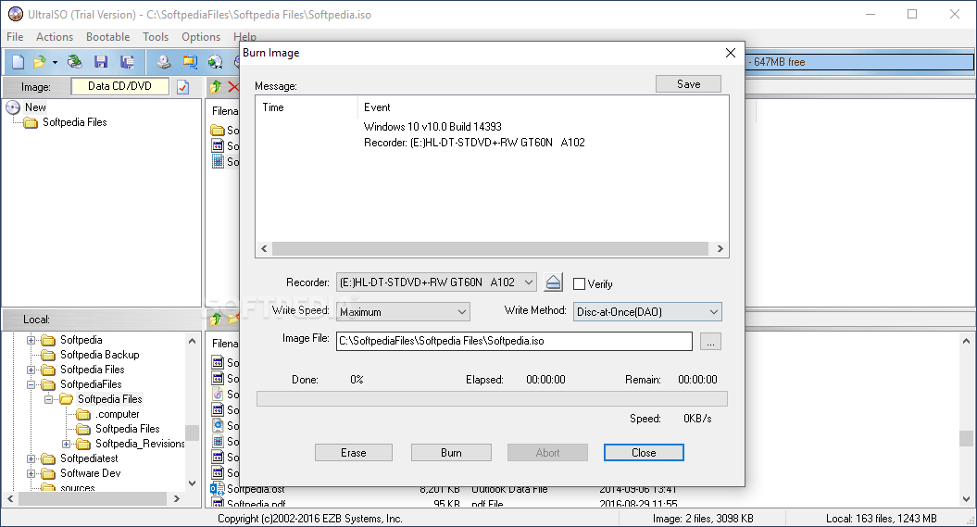The image size is (977, 527).
Task: Select Softpedia Files under New image tree
Action: [x=74, y=122]
